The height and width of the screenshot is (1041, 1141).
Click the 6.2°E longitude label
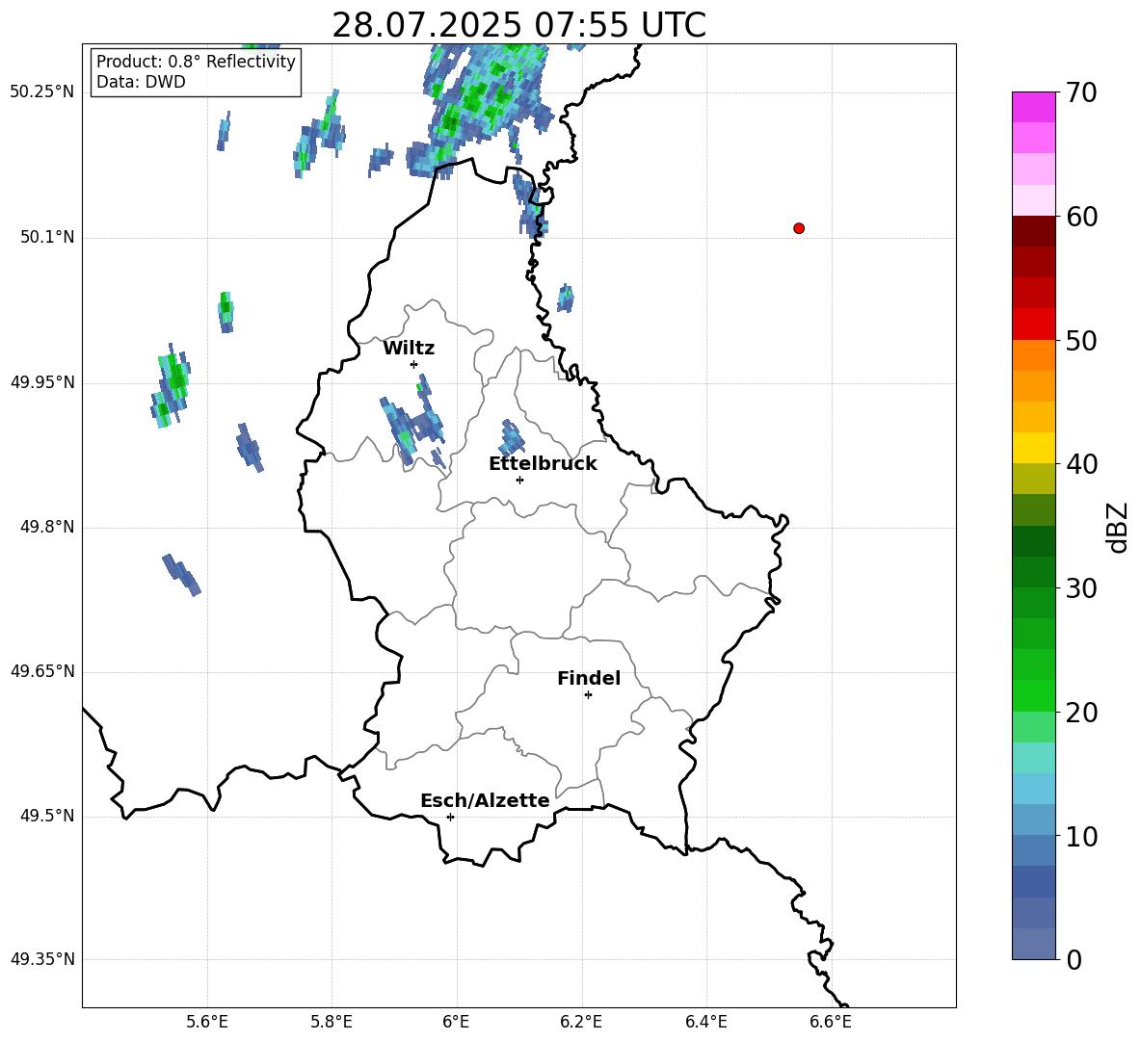tap(581, 1022)
